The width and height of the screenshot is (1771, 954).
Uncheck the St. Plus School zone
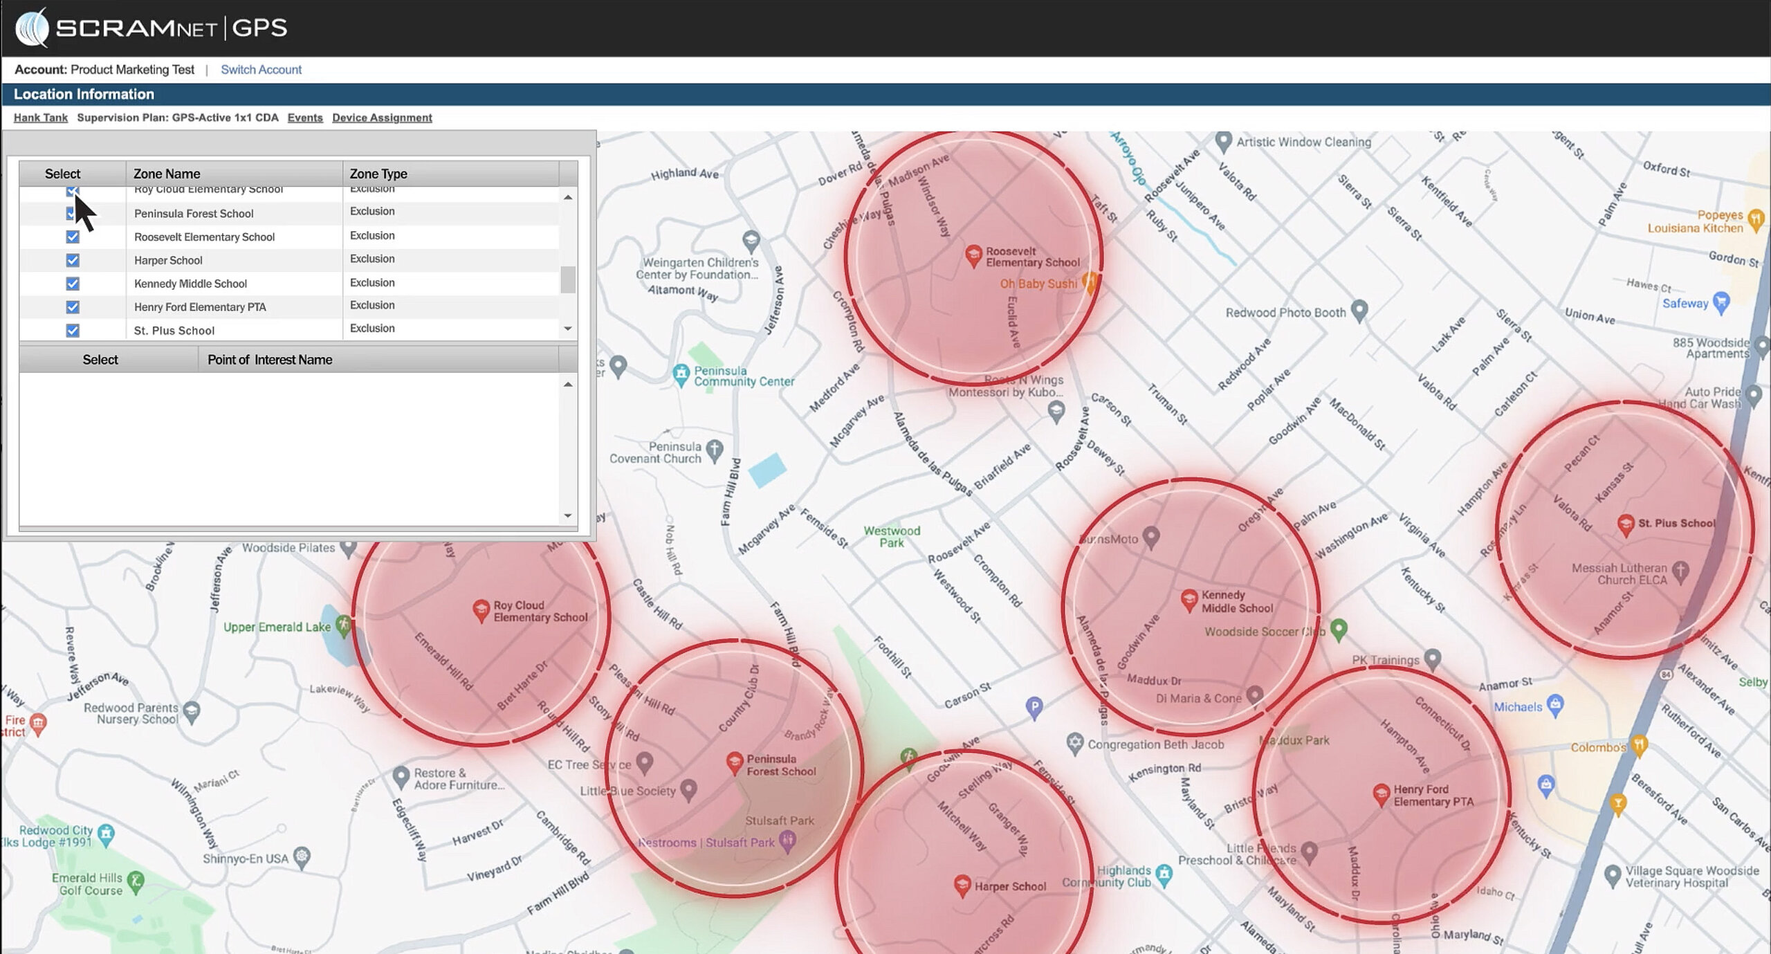73,331
